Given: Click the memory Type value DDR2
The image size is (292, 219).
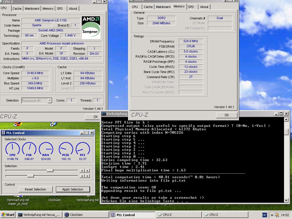Looking at the screenshot, I should pos(161,18).
